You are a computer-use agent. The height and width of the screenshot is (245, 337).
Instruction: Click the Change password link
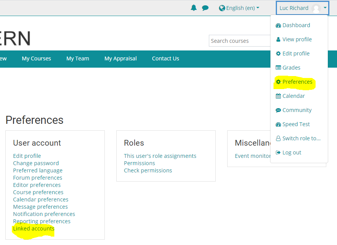[36, 163]
